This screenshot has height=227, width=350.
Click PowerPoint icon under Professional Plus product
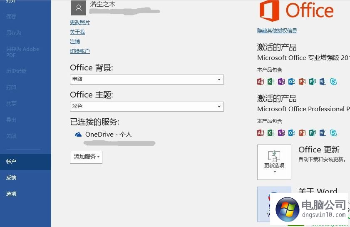[x=302, y=133]
